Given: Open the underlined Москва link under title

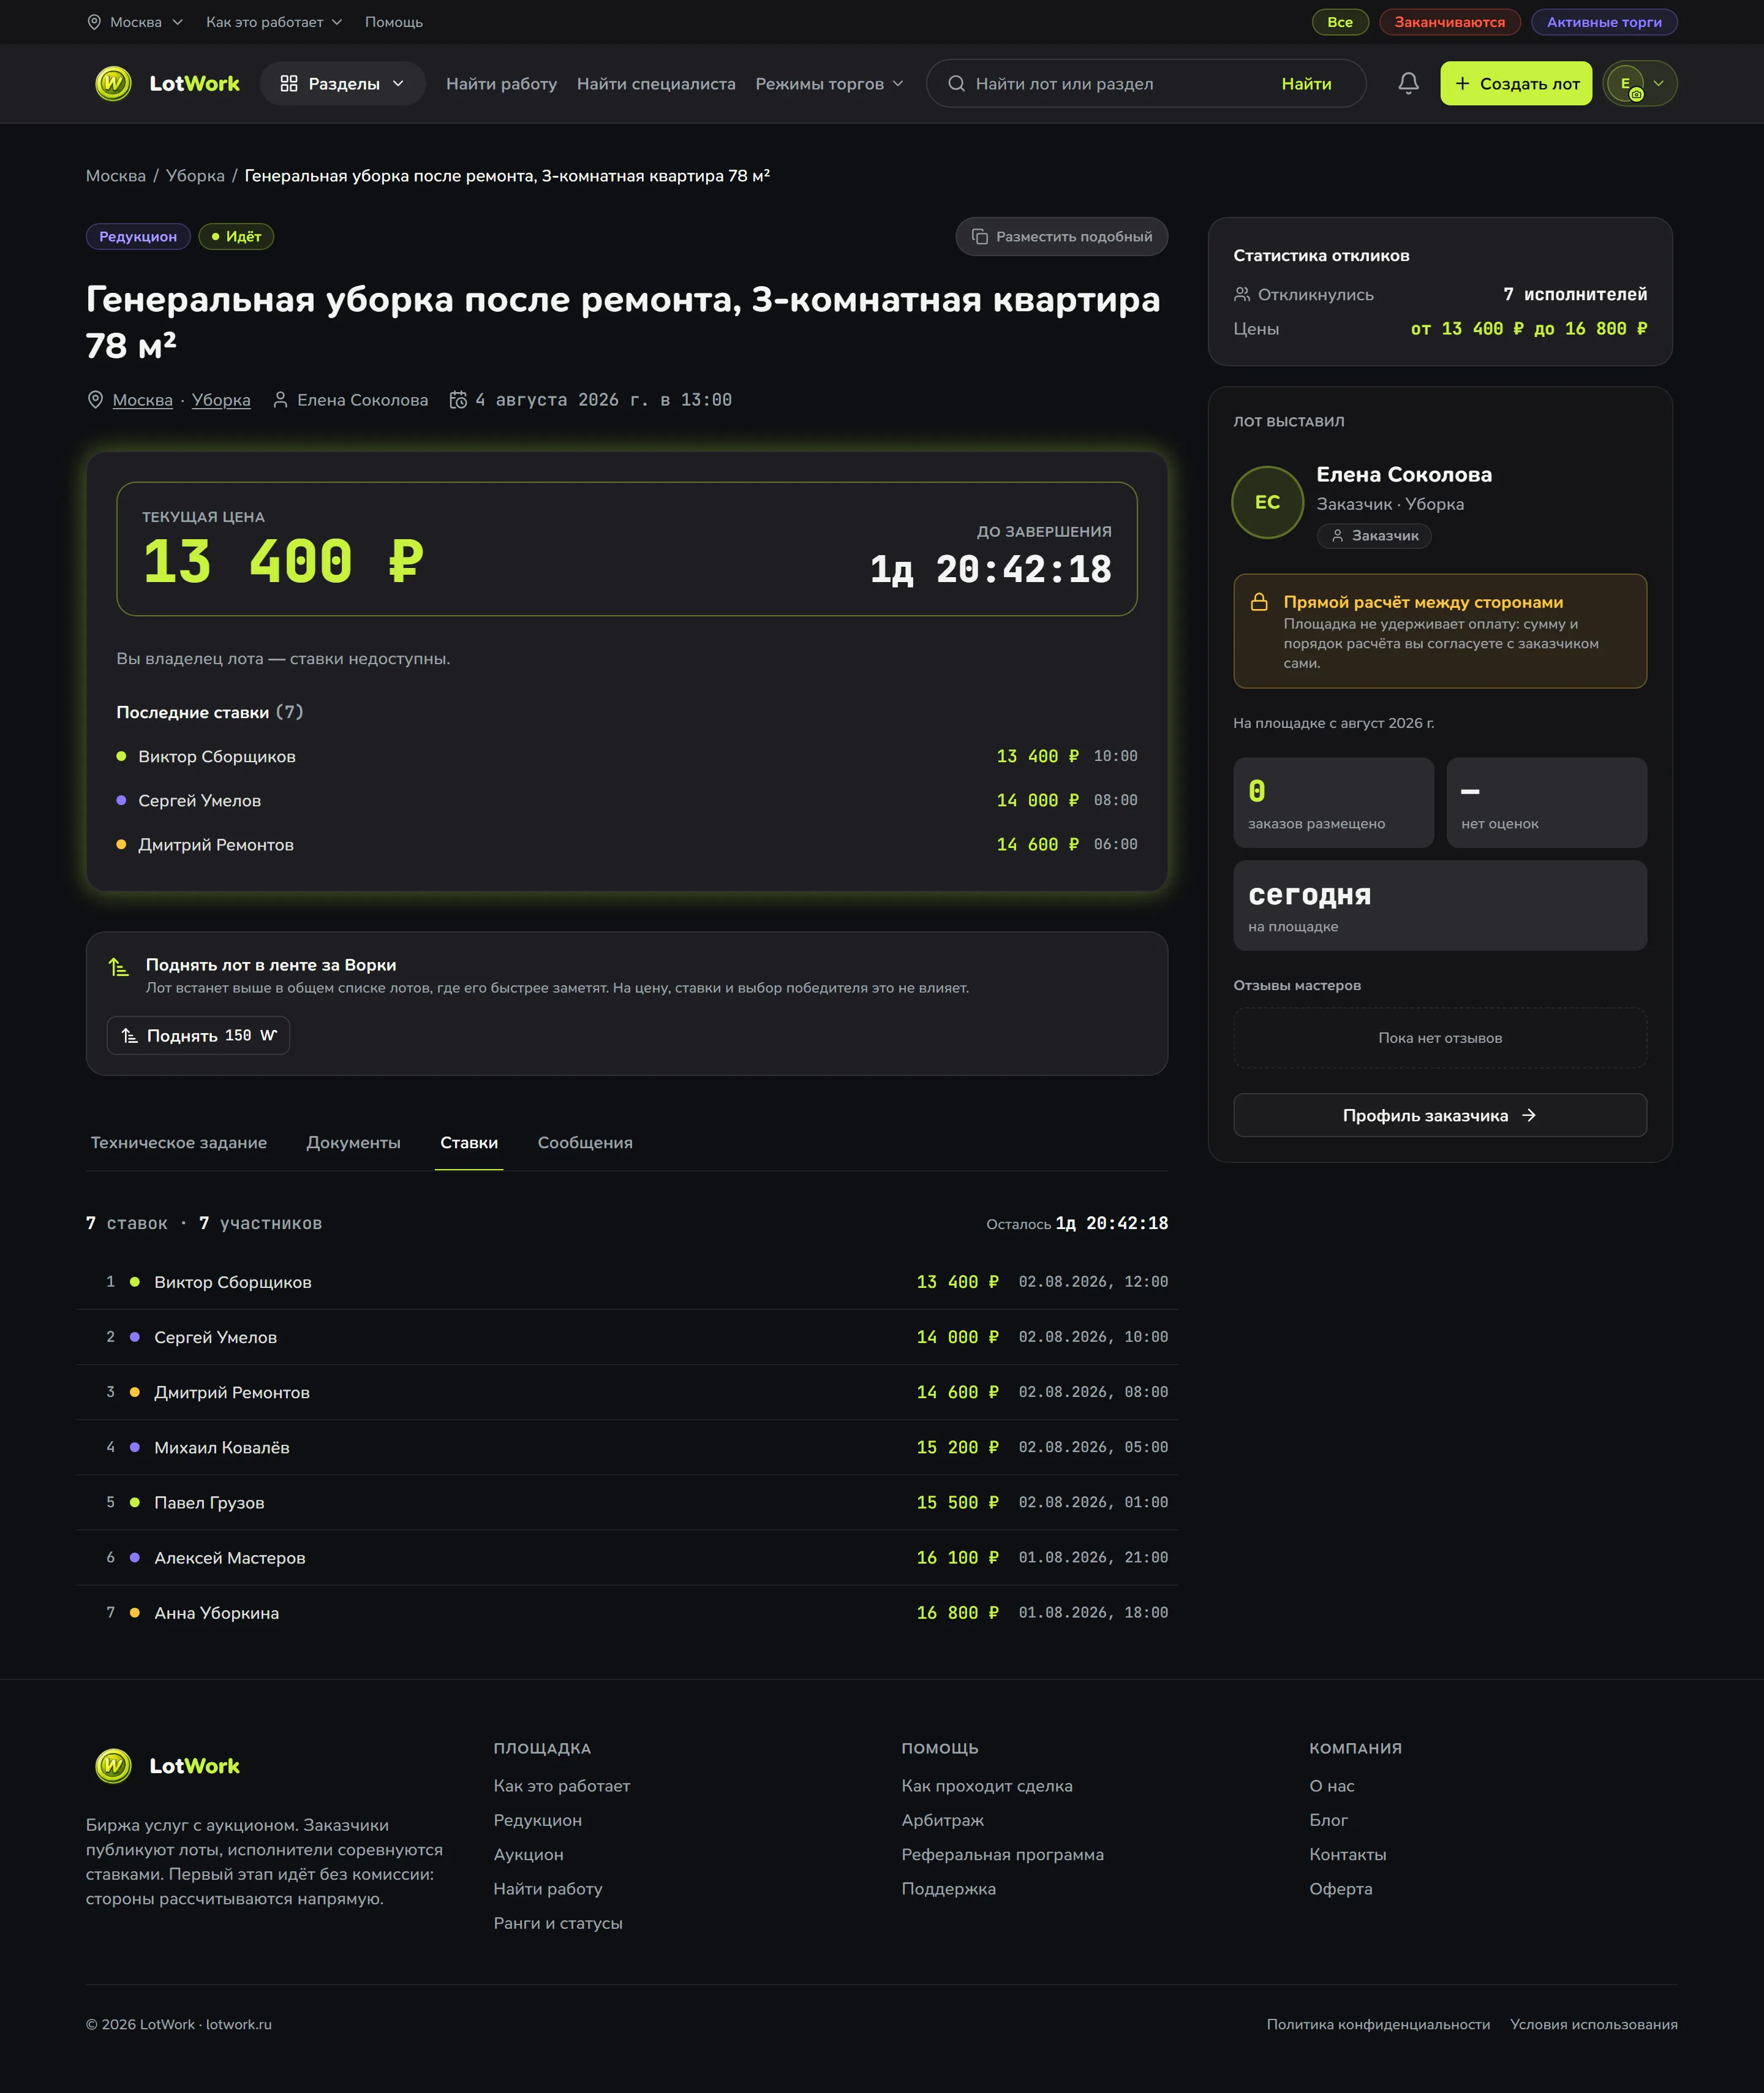Looking at the screenshot, I should (143, 400).
